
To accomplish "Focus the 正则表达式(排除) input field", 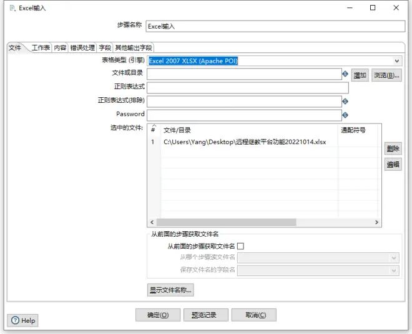I will [x=244, y=102].
